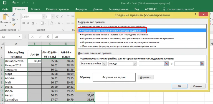This screenshot has width=213, height=104.
Task: Open the Вставить paste options arrow
Action: tap(6, 25)
